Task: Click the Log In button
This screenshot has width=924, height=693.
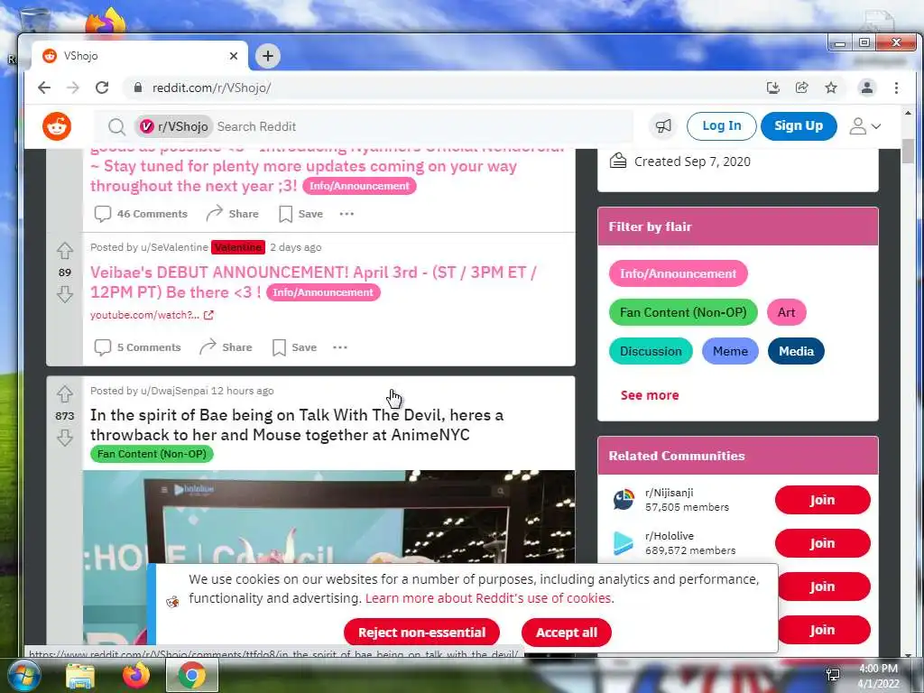Action: click(x=721, y=126)
